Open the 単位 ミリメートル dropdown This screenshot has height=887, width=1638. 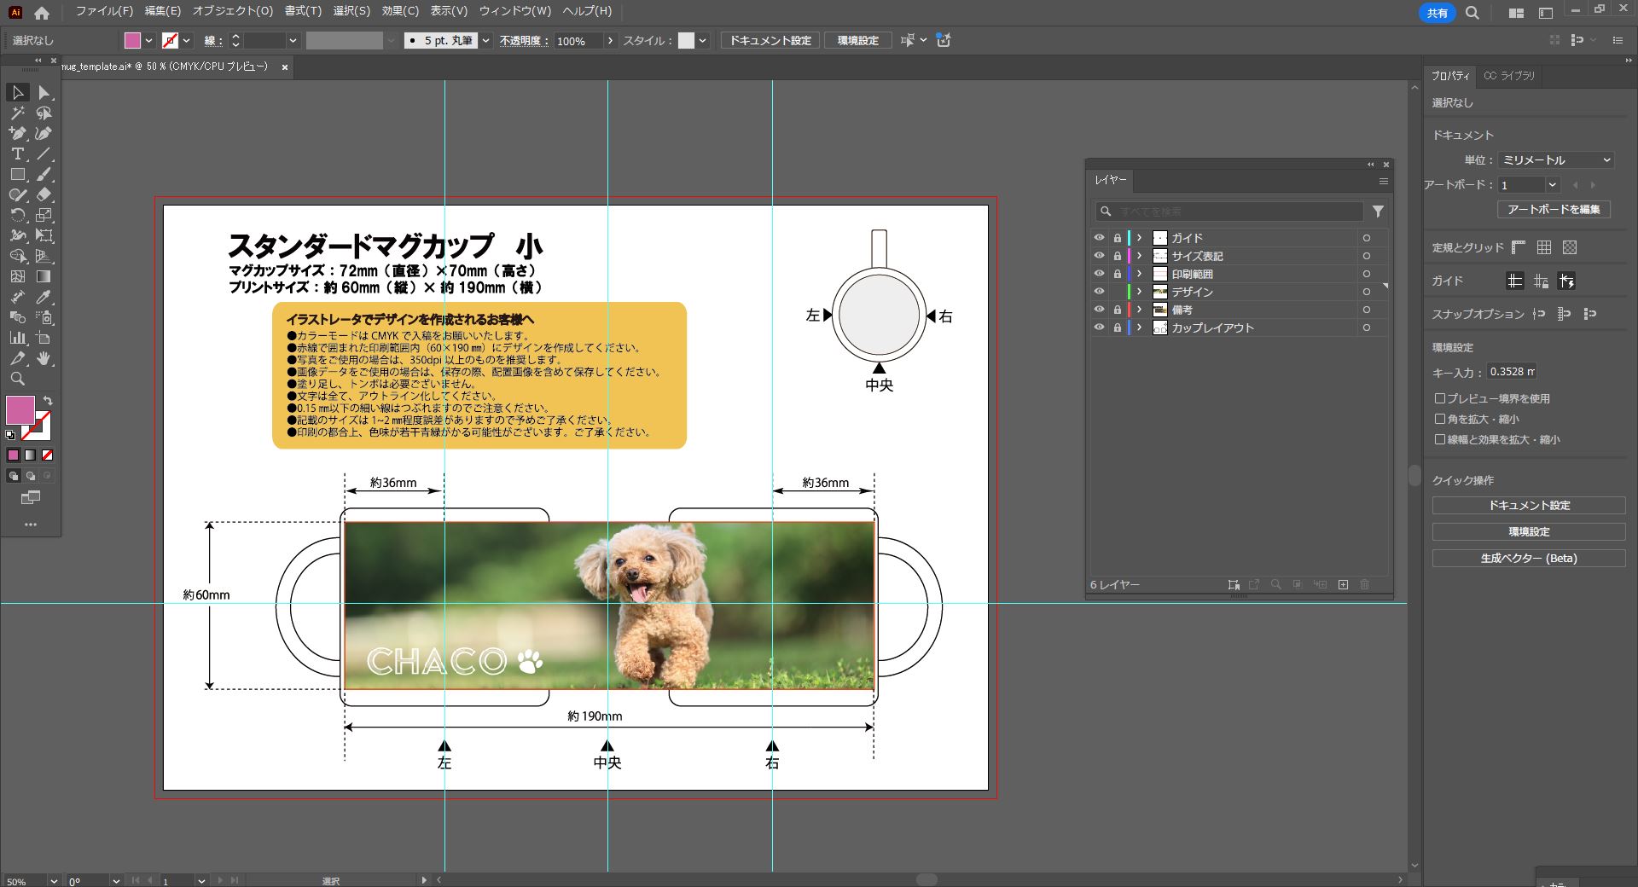click(x=1556, y=160)
